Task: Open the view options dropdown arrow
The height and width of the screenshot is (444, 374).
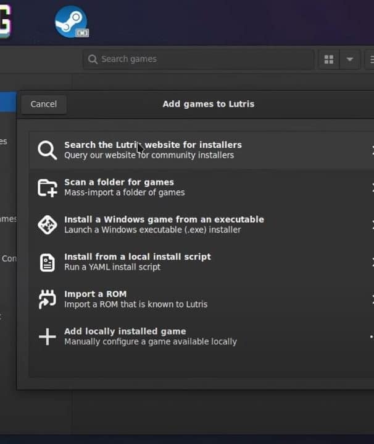Action: (x=350, y=59)
